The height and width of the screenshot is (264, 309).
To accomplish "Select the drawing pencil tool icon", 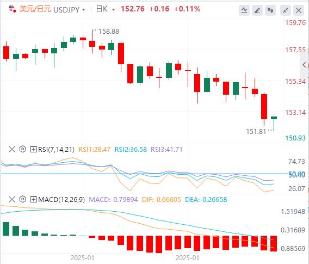I will point(257,10).
